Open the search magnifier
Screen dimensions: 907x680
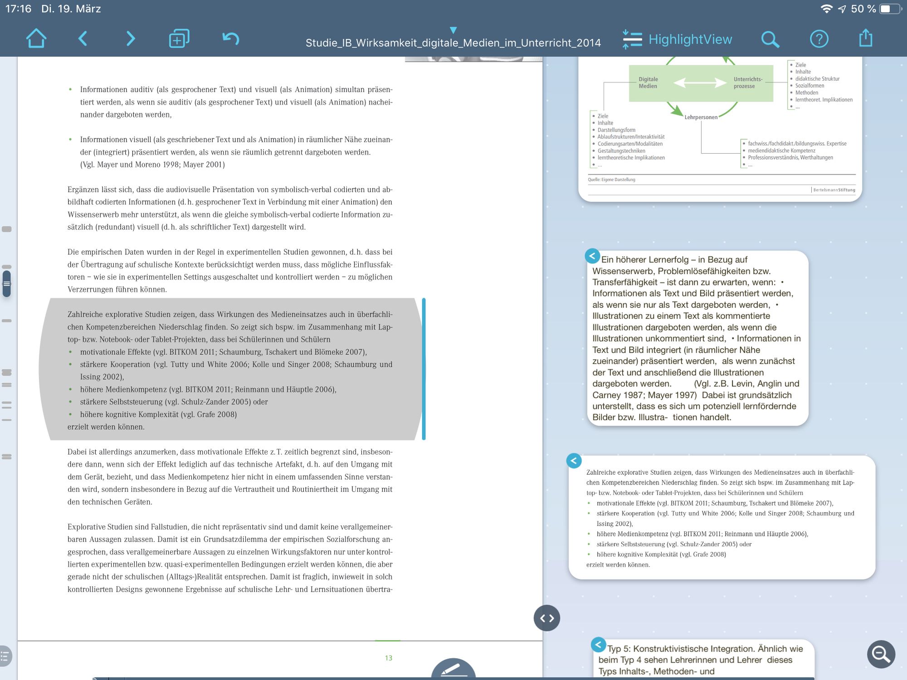tap(770, 39)
